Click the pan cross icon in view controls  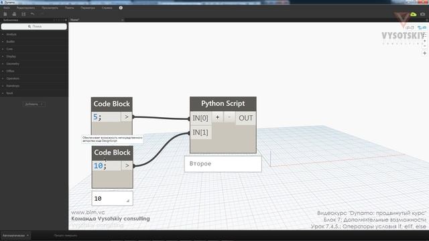(424, 54)
